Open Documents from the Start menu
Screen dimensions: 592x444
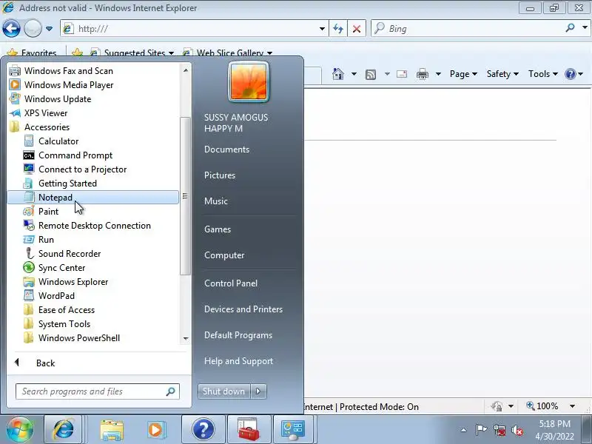[x=227, y=149]
